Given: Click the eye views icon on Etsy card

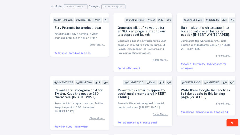Looking at the screenshot, I should (x=96, y=20).
